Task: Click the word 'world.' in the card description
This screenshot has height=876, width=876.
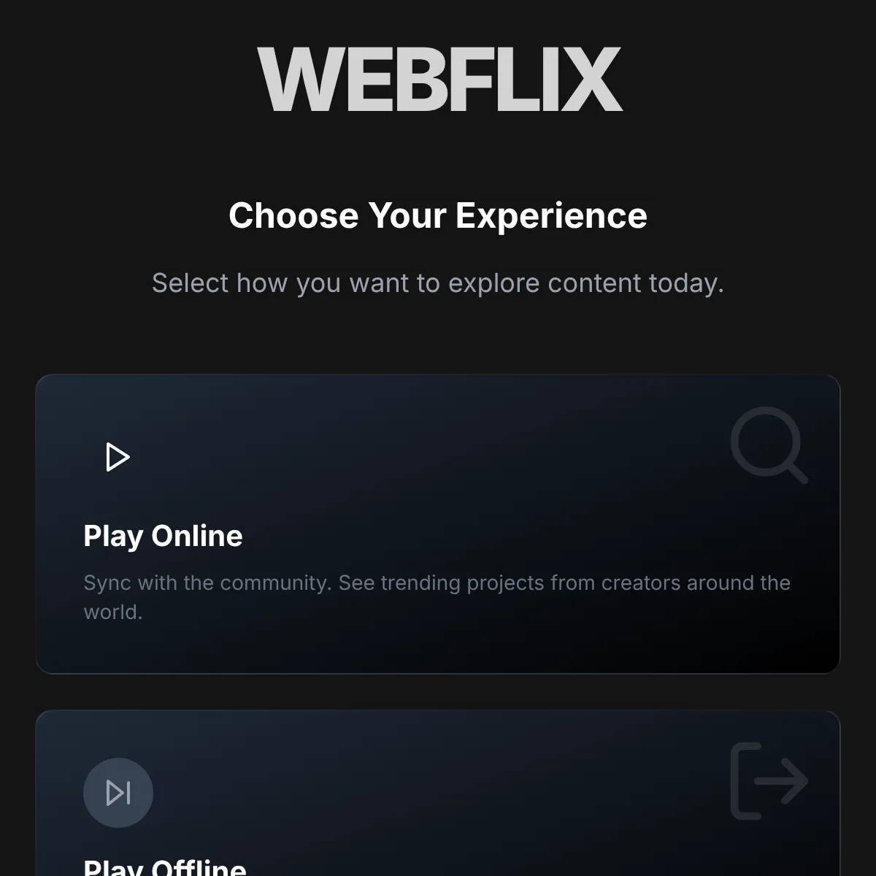Action: pos(113,612)
